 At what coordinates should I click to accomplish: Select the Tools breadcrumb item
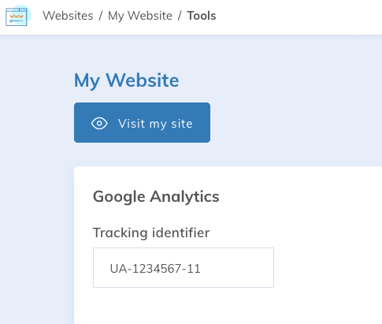point(202,16)
